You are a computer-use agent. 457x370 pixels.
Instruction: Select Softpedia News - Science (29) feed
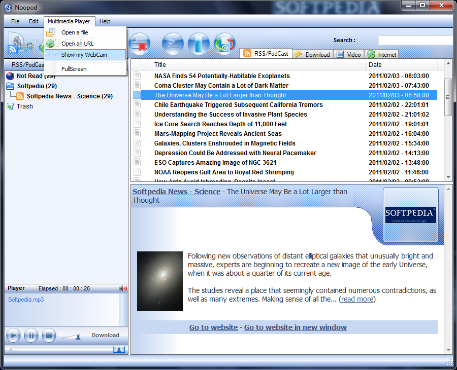click(x=70, y=96)
